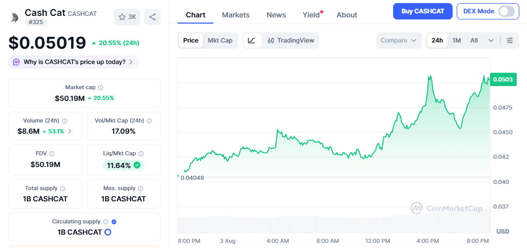Select the Mkt Cap chart view
The height and width of the screenshot is (248, 527).
point(220,40)
